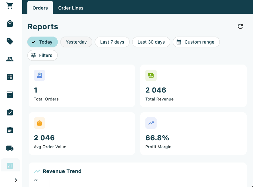Click the 66.8% profit margin value
The width and height of the screenshot is (253, 187).
pos(157,138)
